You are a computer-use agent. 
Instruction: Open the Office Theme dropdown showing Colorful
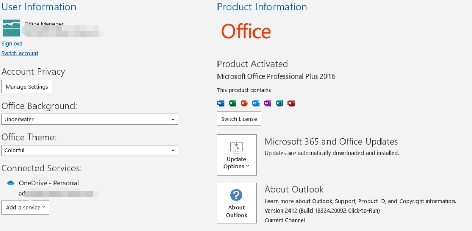[89, 150]
